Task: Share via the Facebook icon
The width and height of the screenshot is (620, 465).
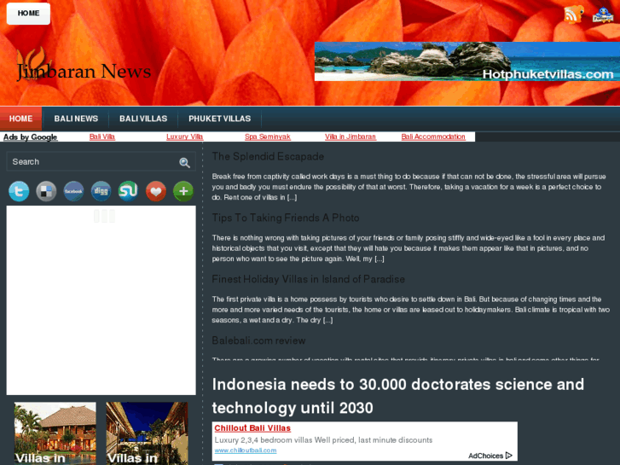Action: pyautogui.click(x=73, y=191)
